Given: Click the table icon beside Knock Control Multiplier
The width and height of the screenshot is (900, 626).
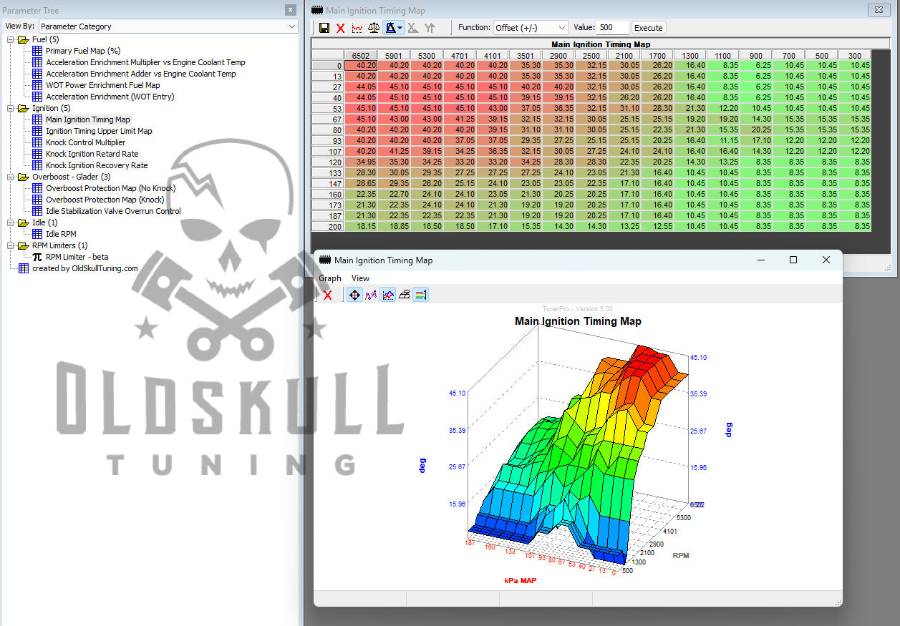Looking at the screenshot, I should coord(37,142).
